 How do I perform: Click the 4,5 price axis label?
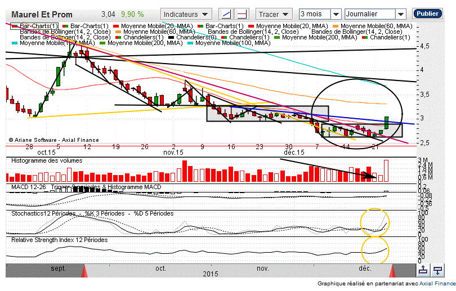(424, 47)
